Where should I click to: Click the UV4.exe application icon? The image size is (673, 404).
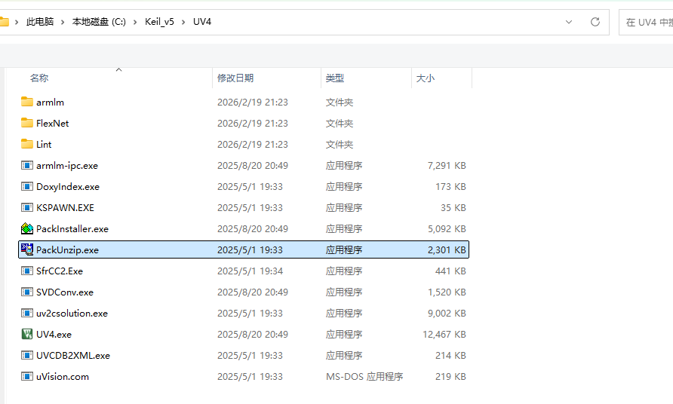pyautogui.click(x=27, y=334)
